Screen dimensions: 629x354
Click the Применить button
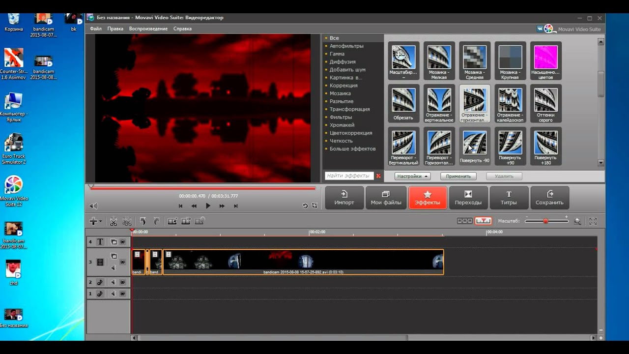458,176
